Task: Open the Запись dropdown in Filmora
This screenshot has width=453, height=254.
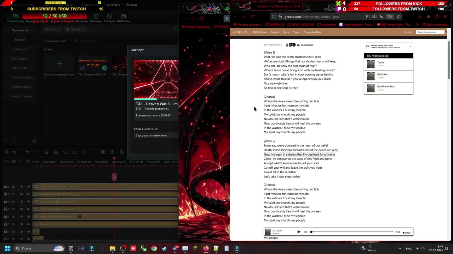Action: 76,29
